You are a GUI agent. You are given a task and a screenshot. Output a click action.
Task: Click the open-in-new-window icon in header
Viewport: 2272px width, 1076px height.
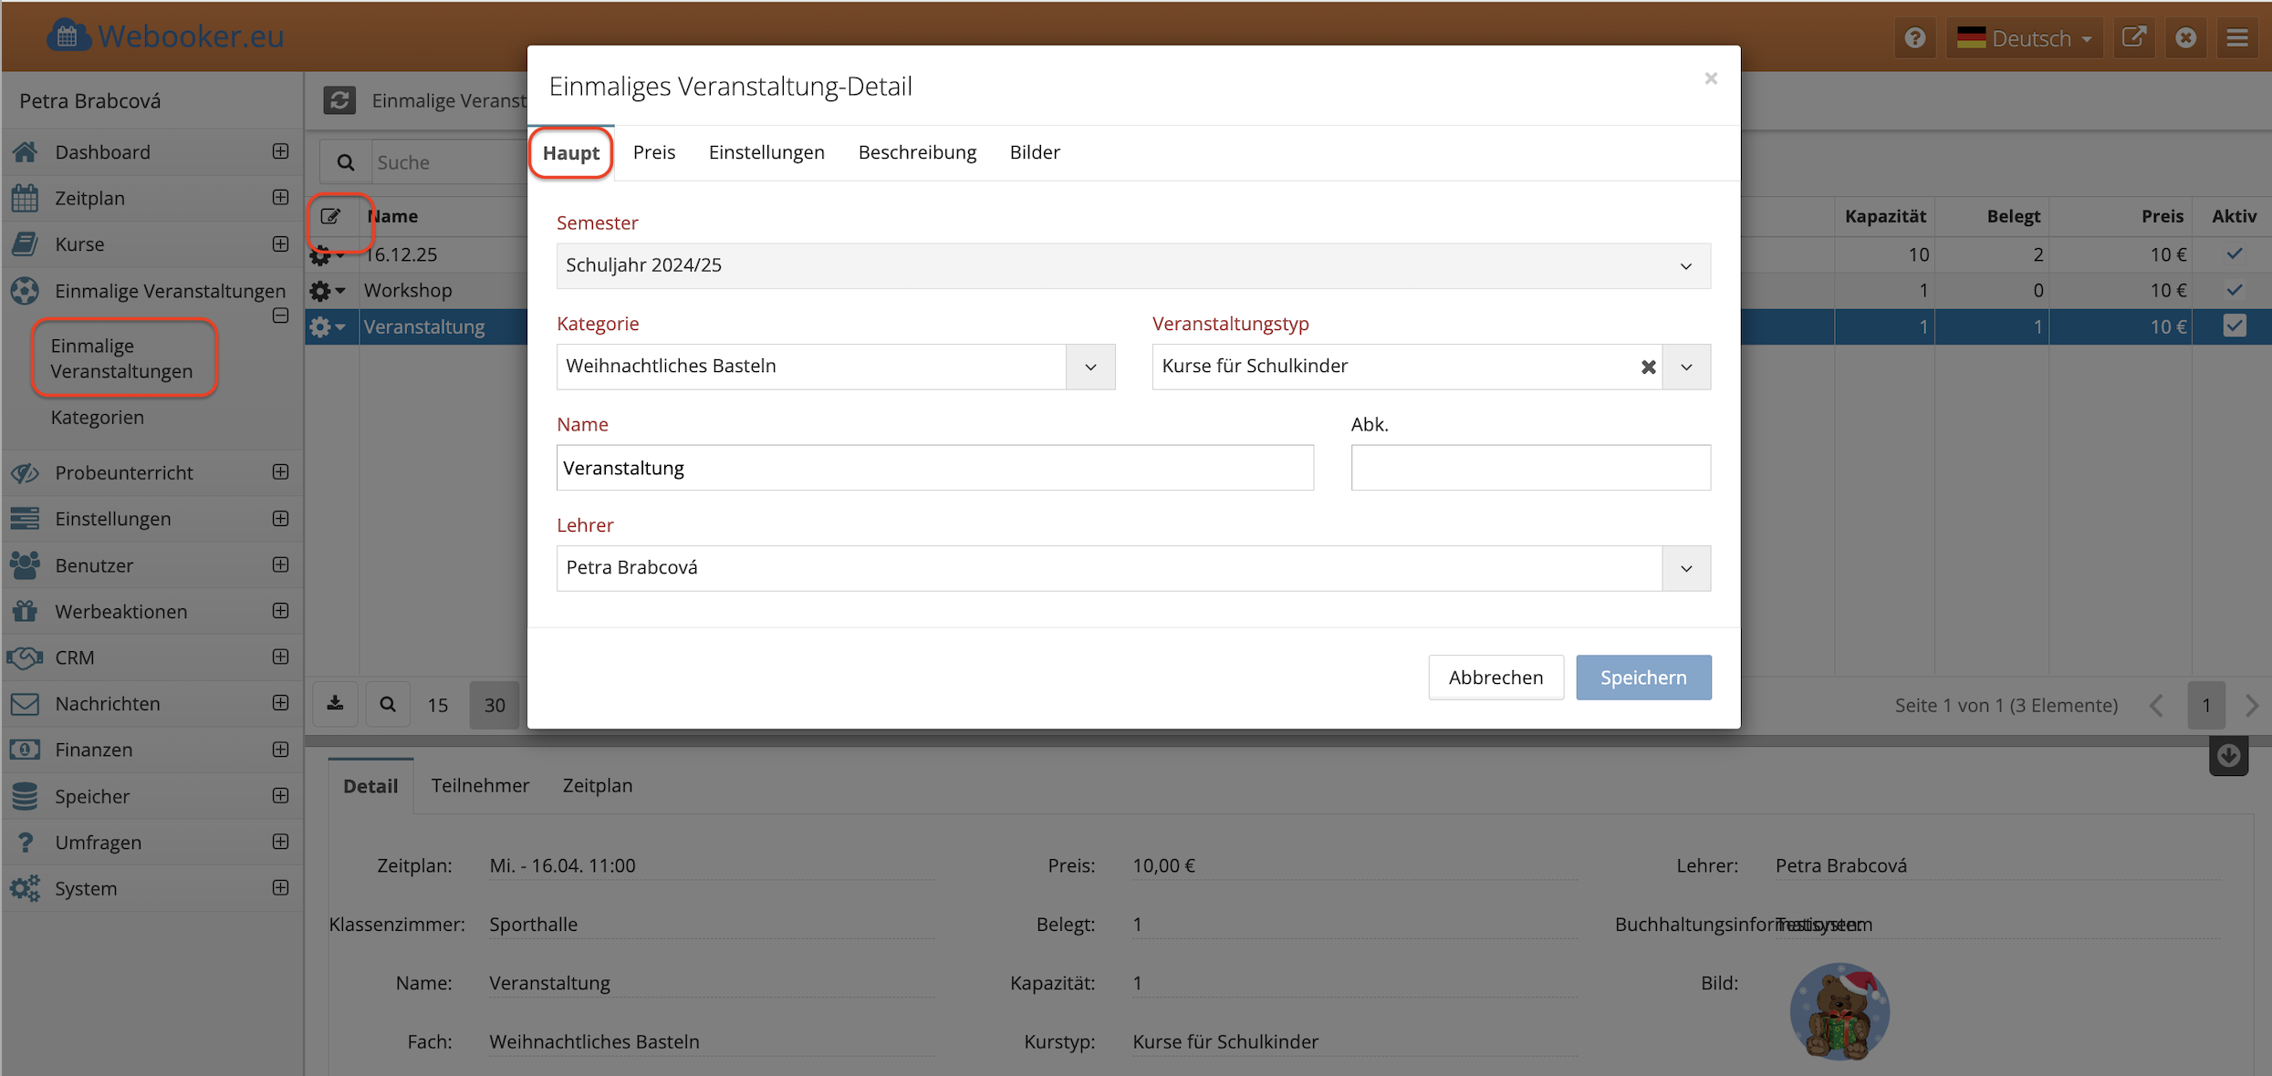click(x=2133, y=37)
